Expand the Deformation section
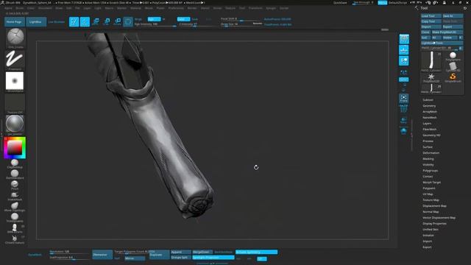This screenshot has width=471, height=265. point(431,152)
